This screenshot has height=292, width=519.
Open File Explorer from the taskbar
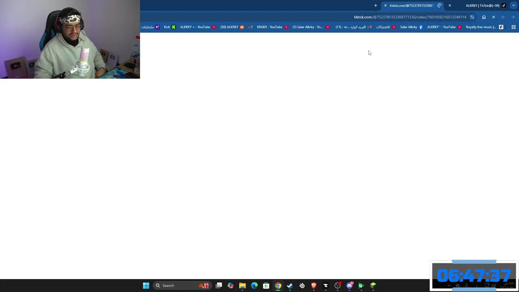click(x=242, y=286)
